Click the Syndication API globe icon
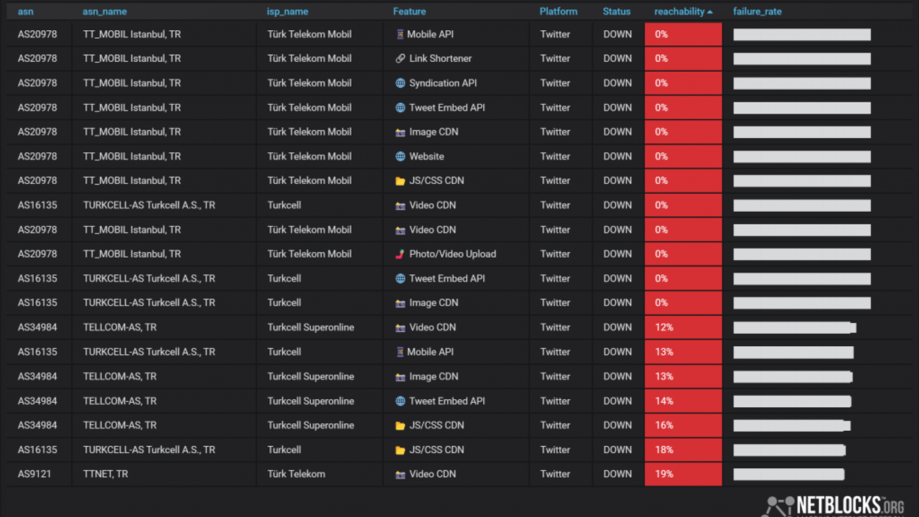Screen dimensions: 919x517 pyautogui.click(x=401, y=83)
